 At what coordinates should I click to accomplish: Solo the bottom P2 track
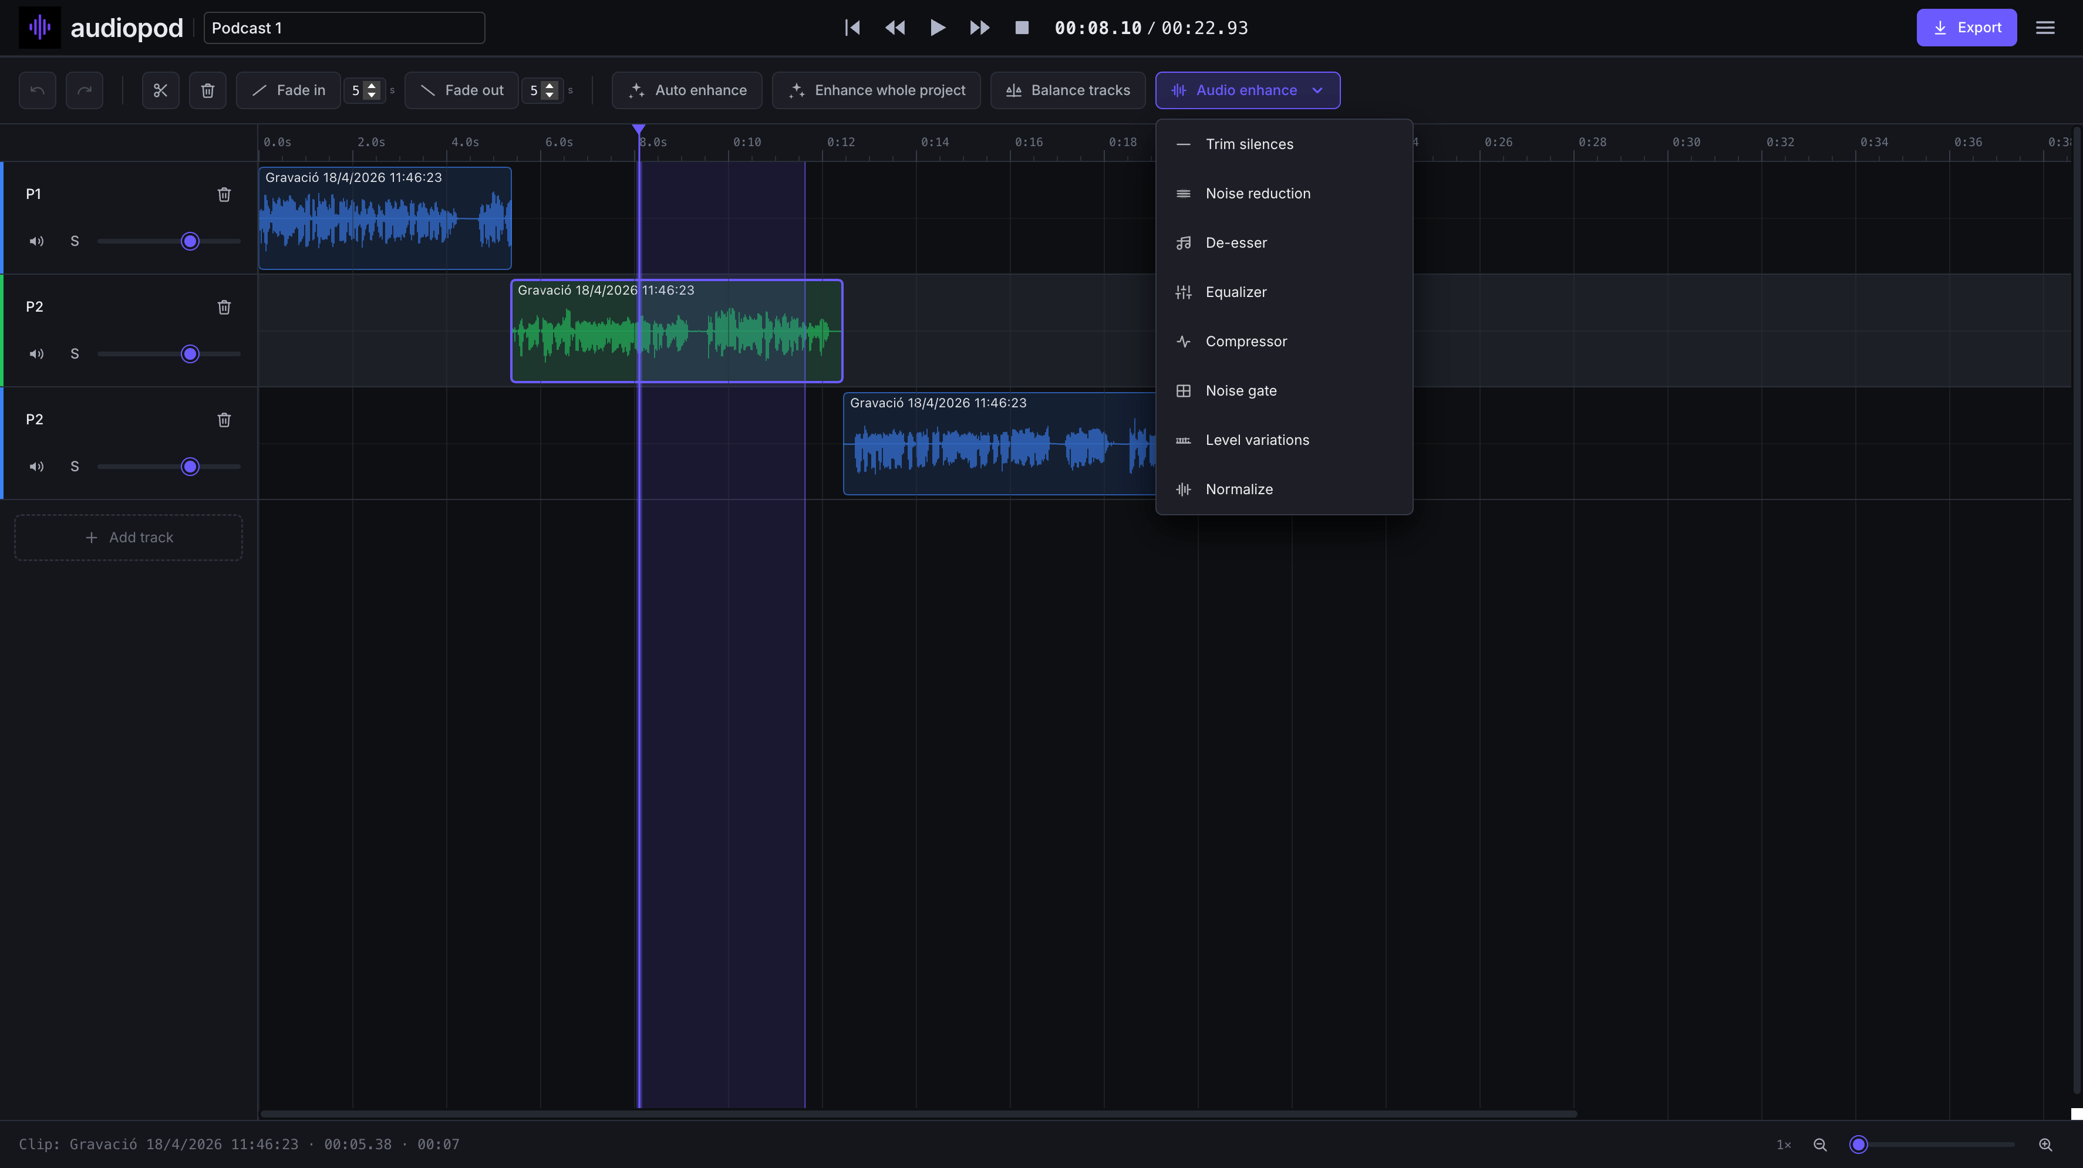coord(75,467)
